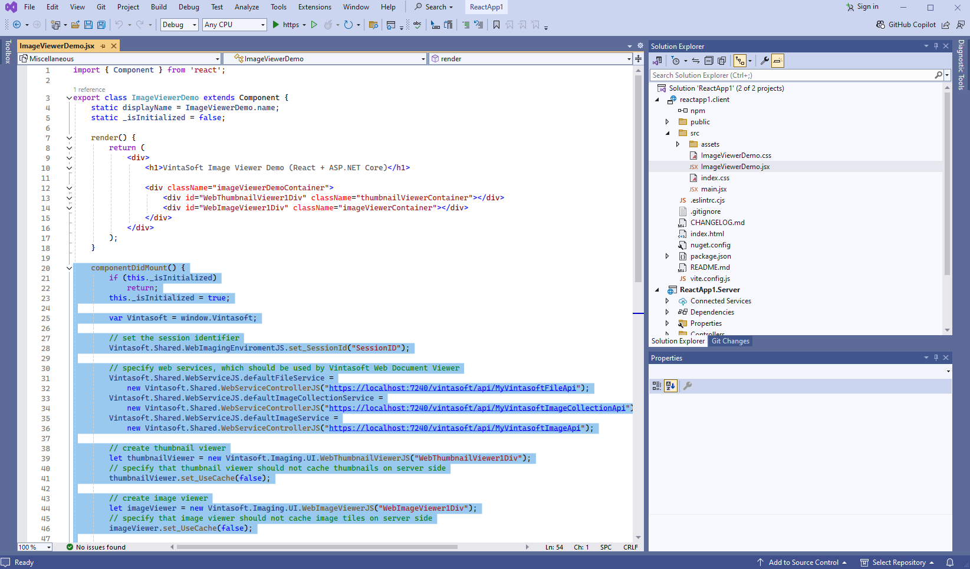The height and width of the screenshot is (569, 970).
Task: Click the Open File folder icon
Action: tap(75, 25)
